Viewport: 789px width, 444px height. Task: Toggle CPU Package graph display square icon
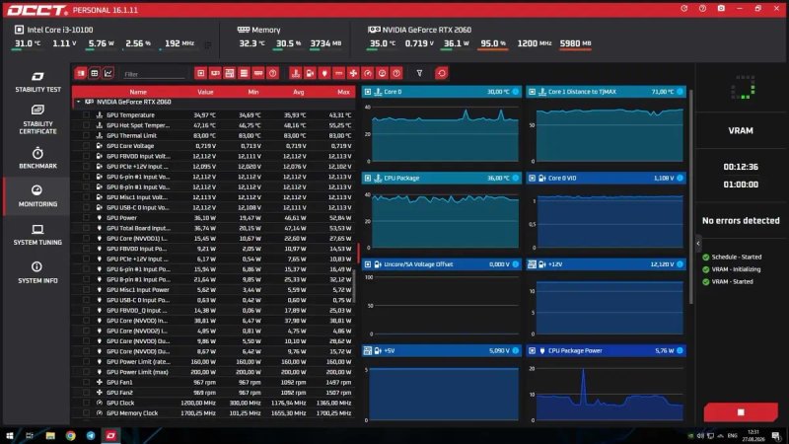[x=368, y=178]
